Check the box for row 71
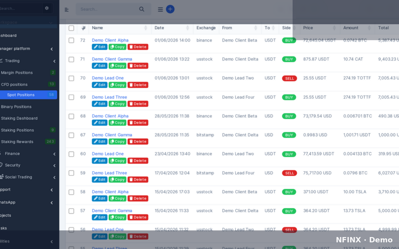This screenshot has height=249, width=399. 71,59
